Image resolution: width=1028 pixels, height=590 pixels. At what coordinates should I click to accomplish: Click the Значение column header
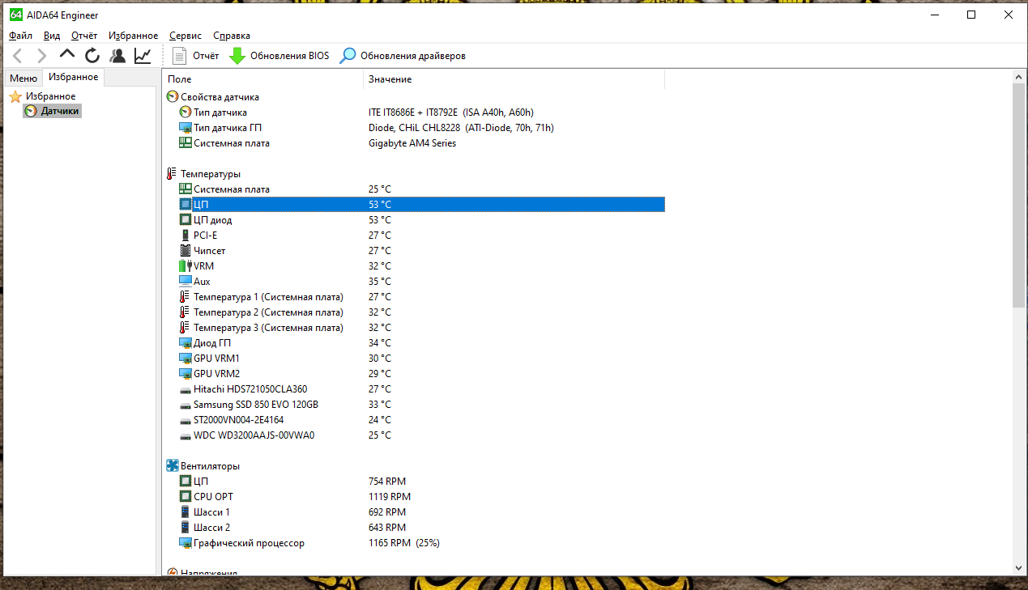pyautogui.click(x=514, y=79)
